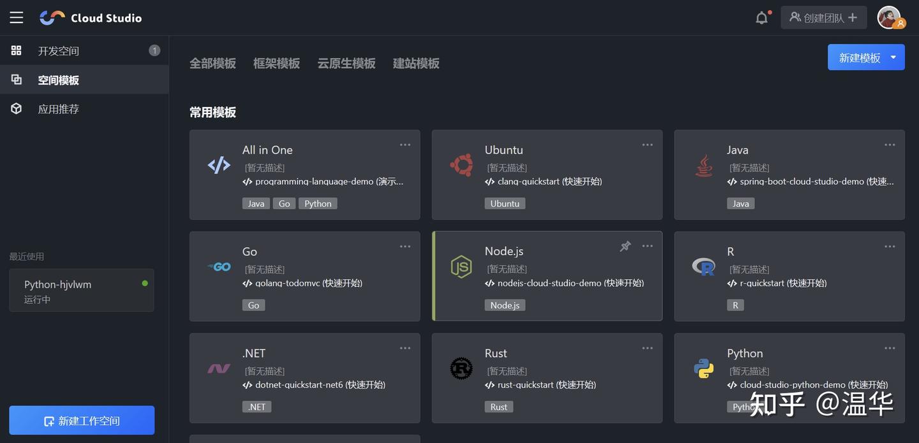Click the Rust template title
919x443 pixels.
point(496,353)
